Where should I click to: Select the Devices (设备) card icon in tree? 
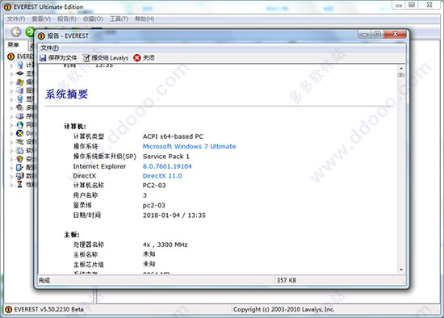point(20,141)
